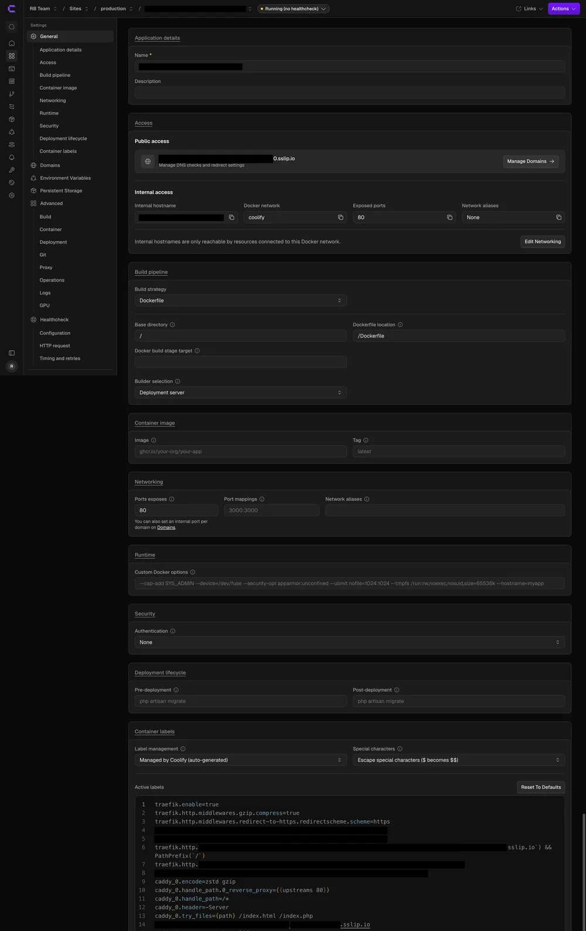Open the arrows Destinations icon in rail
Image resolution: width=586 pixels, height=931 pixels.
(x=12, y=107)
